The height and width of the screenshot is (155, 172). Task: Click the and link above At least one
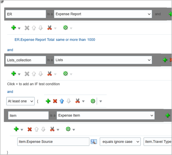tap(10, 92)
